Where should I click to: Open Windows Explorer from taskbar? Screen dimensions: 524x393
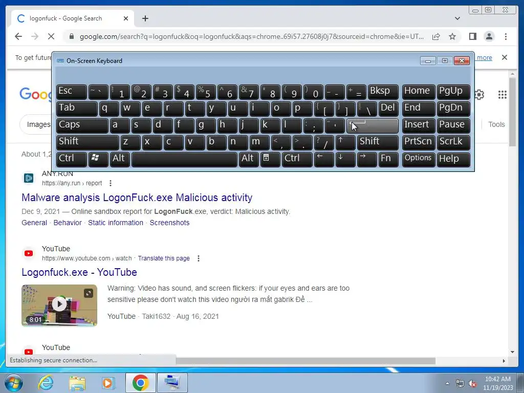pos(77,383)
